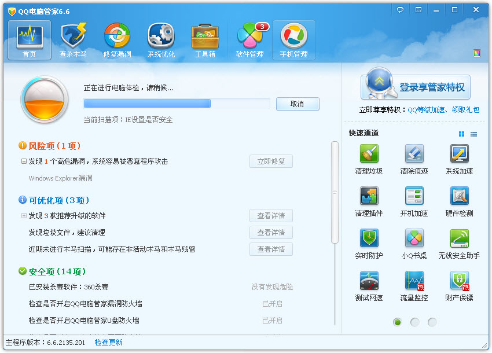Cancel the scan with 取消 button
Screen dimensions: 492x353
click(x=298, y=104)
